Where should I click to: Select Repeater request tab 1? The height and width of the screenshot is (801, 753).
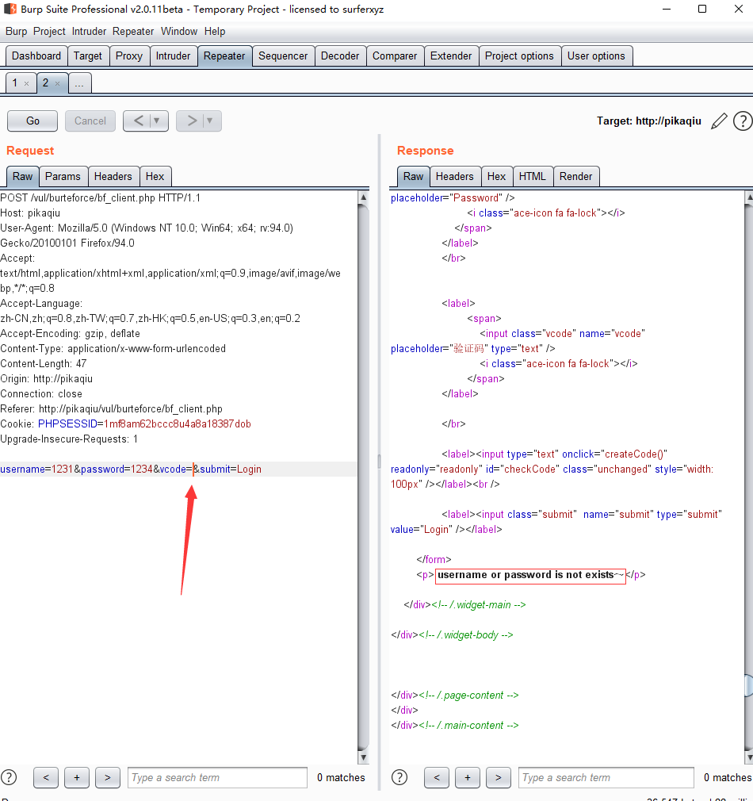15,82
